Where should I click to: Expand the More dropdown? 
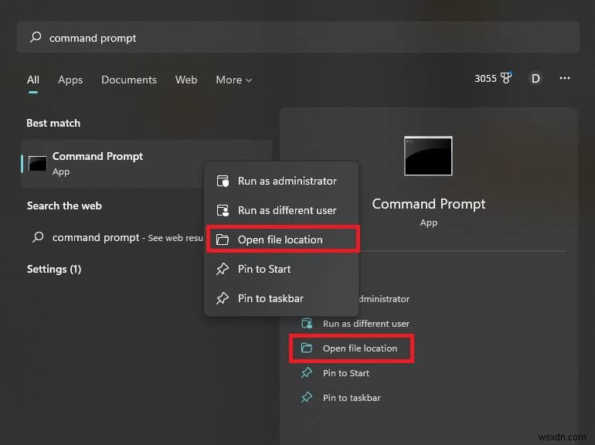tap(233, 80)
